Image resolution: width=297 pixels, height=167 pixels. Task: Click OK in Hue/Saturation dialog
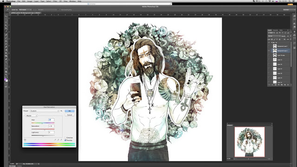70,111
